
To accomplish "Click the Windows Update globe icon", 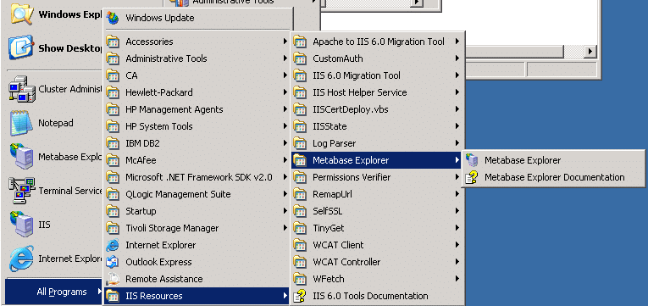I will coord(113,18).
